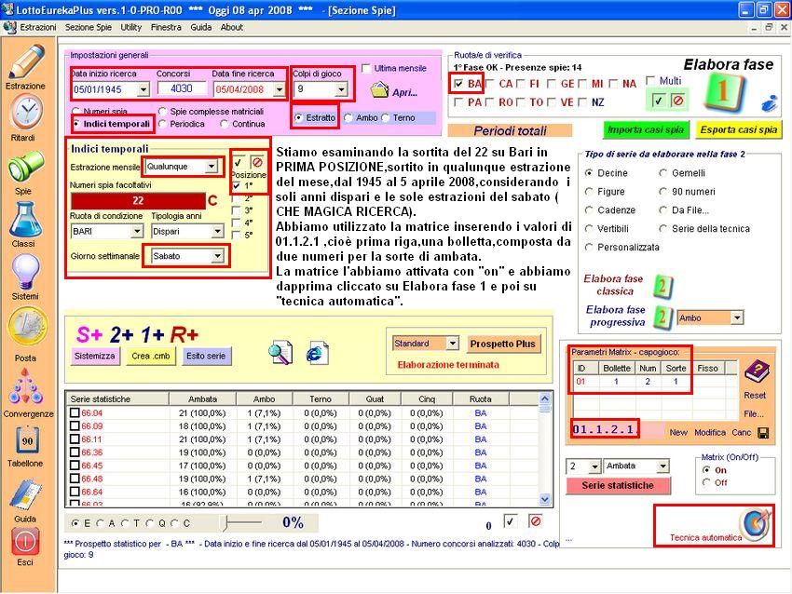Click the magnifier document preview icon
This screenshot has height=594, width=792.
tap(280, 353)
